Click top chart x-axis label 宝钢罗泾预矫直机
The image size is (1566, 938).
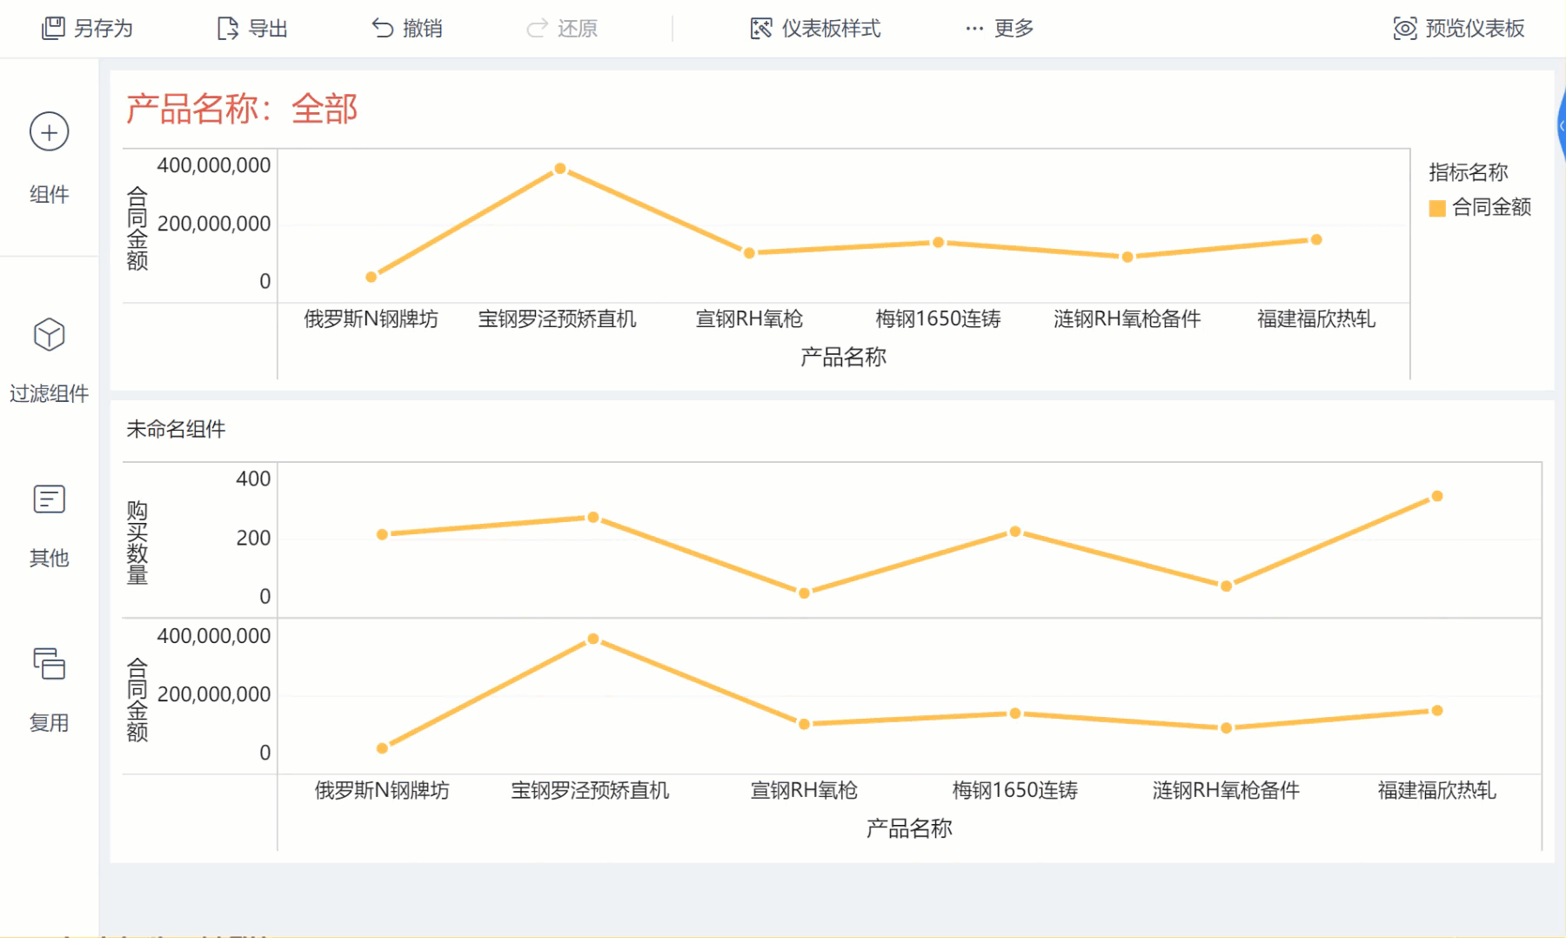coord(558,319)
